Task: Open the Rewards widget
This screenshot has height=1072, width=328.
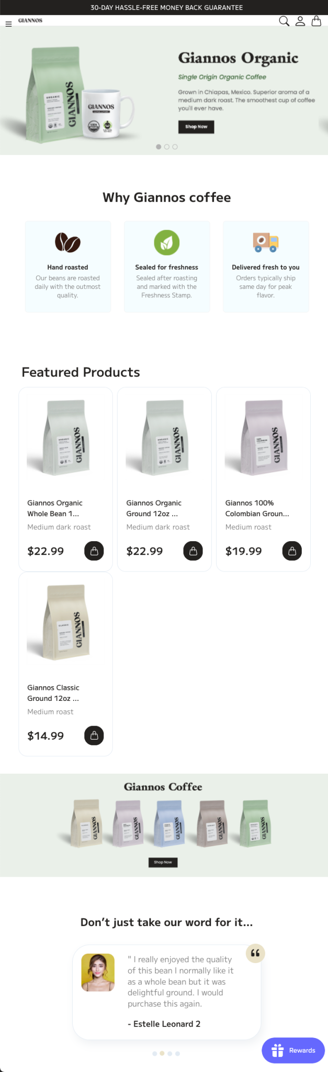Action: point(293,1050)
